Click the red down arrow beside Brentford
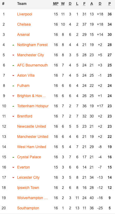 click(13, 116)
